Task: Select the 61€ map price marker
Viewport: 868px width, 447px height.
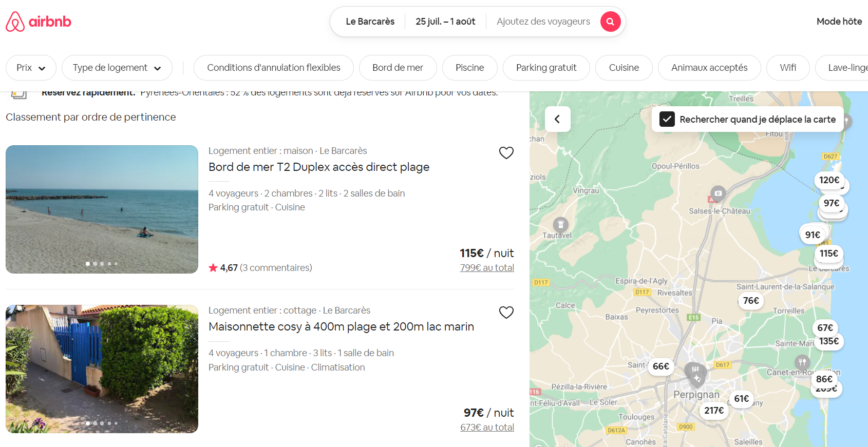Action: pyautogui.click(x=741, y=399)
